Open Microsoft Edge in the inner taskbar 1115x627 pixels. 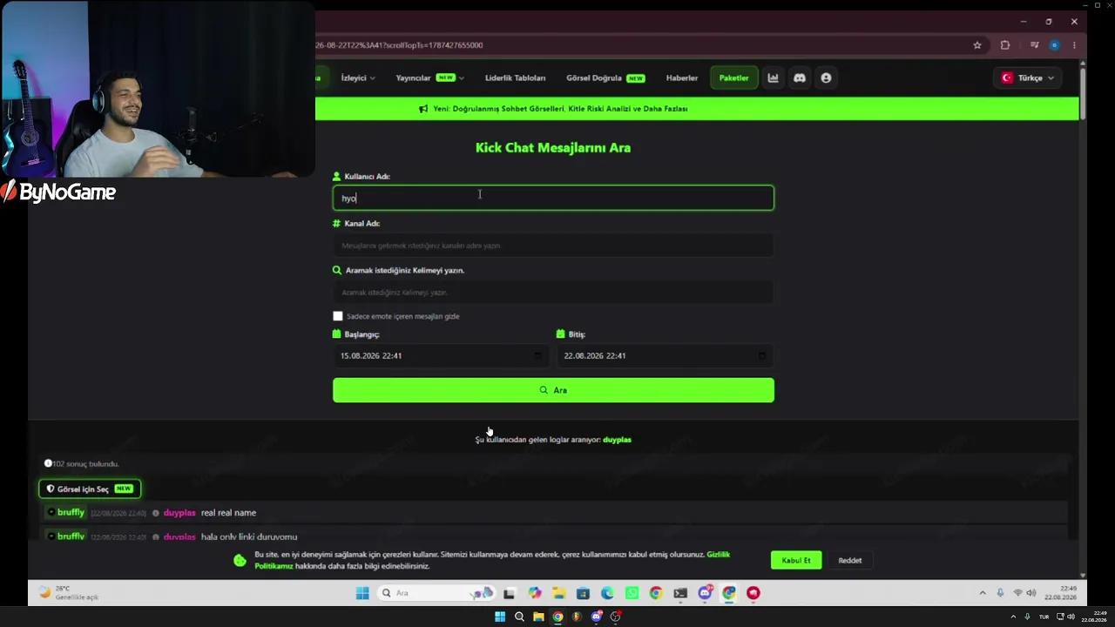(607, 593)
